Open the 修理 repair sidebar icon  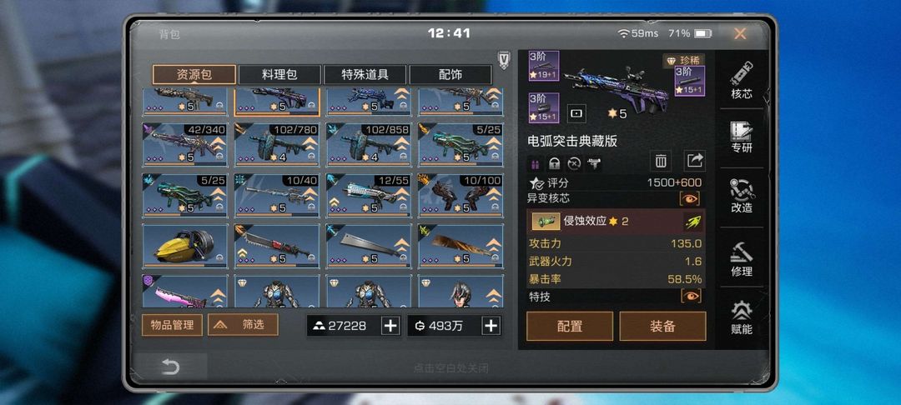[742, 258]
